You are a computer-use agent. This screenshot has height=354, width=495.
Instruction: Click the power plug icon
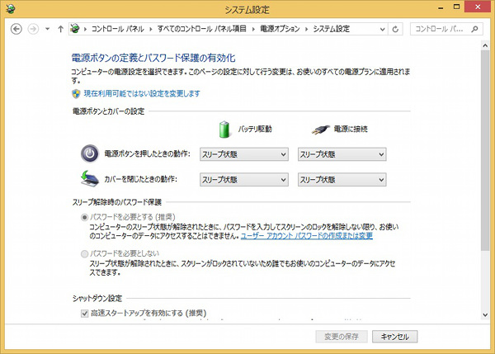[x=320, y=130]
